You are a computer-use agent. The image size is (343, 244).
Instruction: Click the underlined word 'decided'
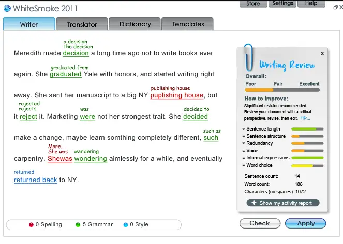196,117
